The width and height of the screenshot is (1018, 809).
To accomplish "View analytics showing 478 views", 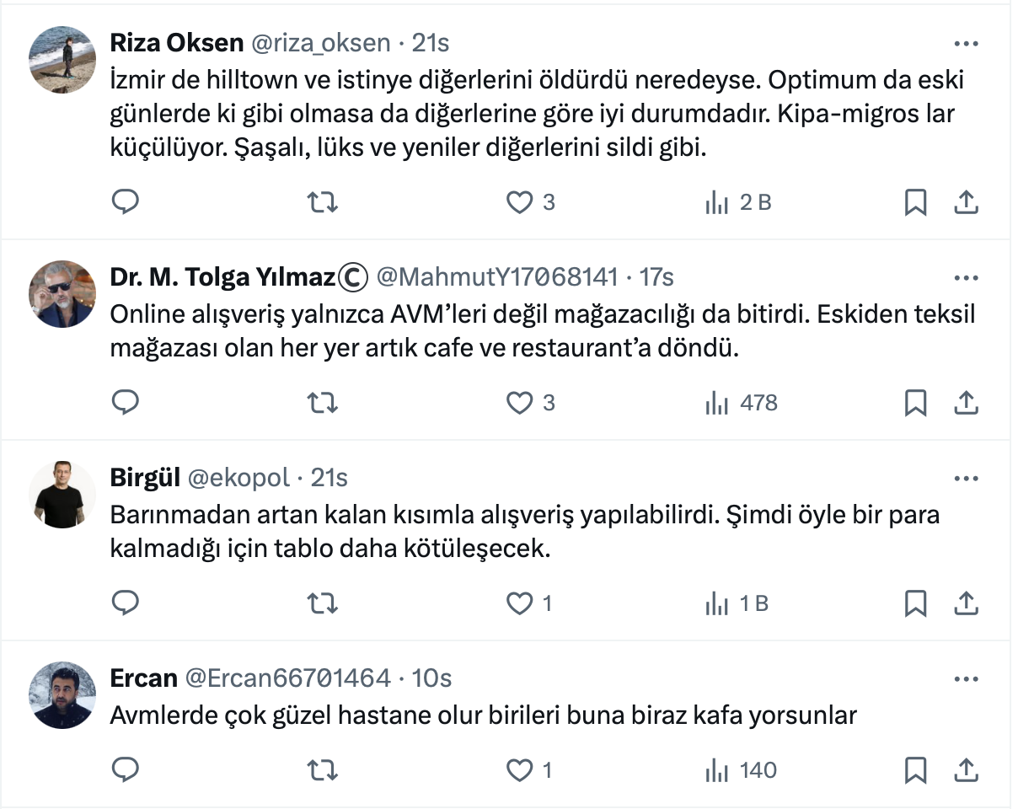I will (742, 403).
